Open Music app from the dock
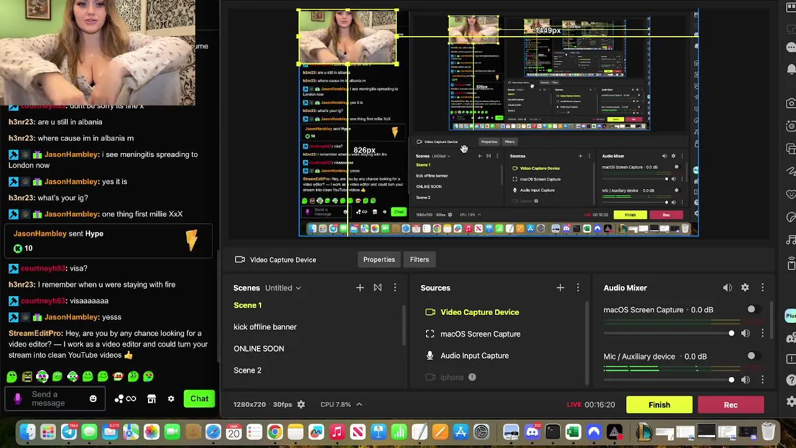 click(337, 432)
